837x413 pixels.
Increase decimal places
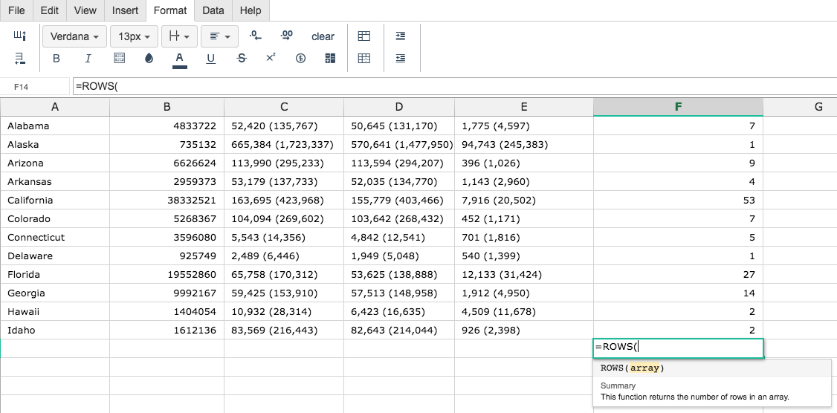click(287, 36)
